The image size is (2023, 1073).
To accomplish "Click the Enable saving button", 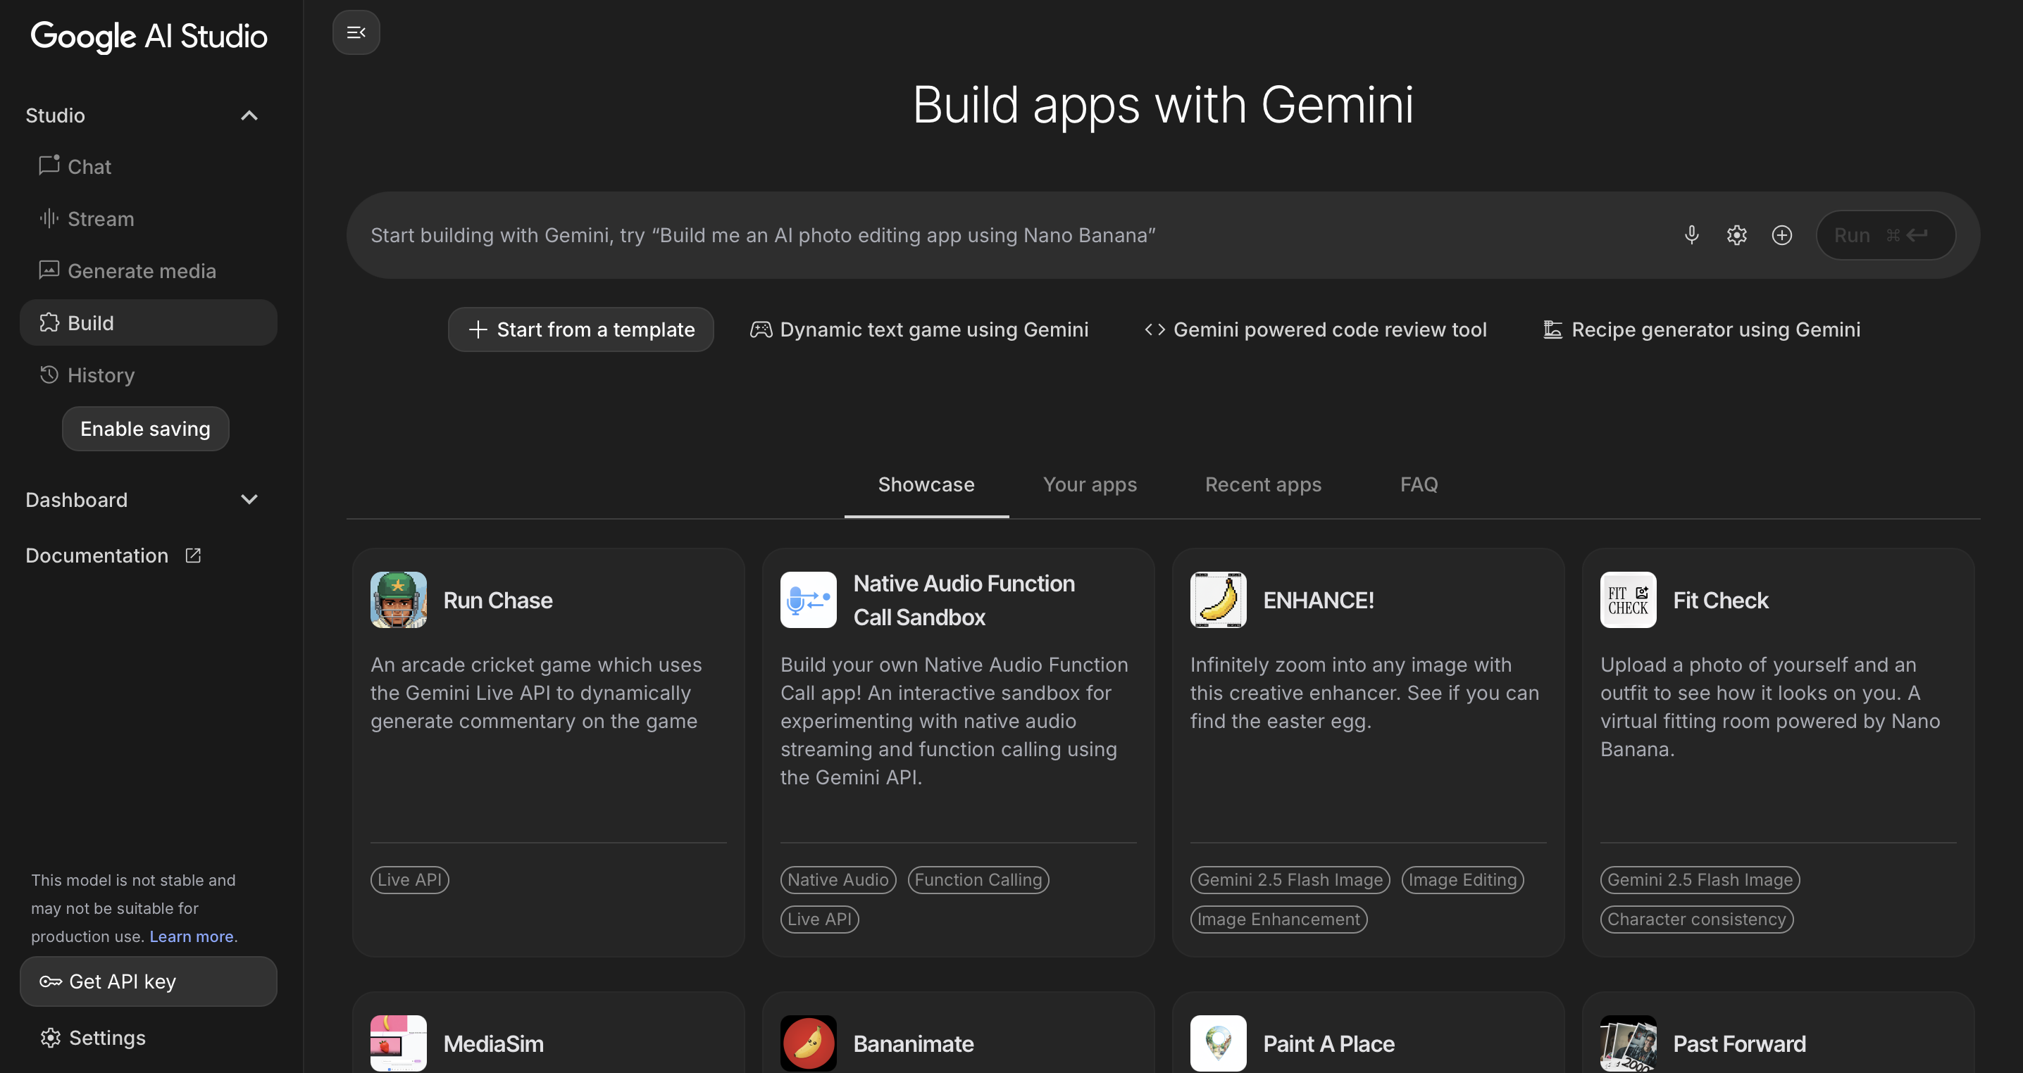I will coord(145,429).
